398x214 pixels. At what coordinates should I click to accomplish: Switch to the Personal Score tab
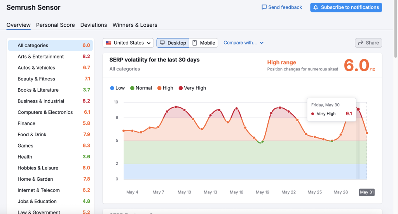55,25
